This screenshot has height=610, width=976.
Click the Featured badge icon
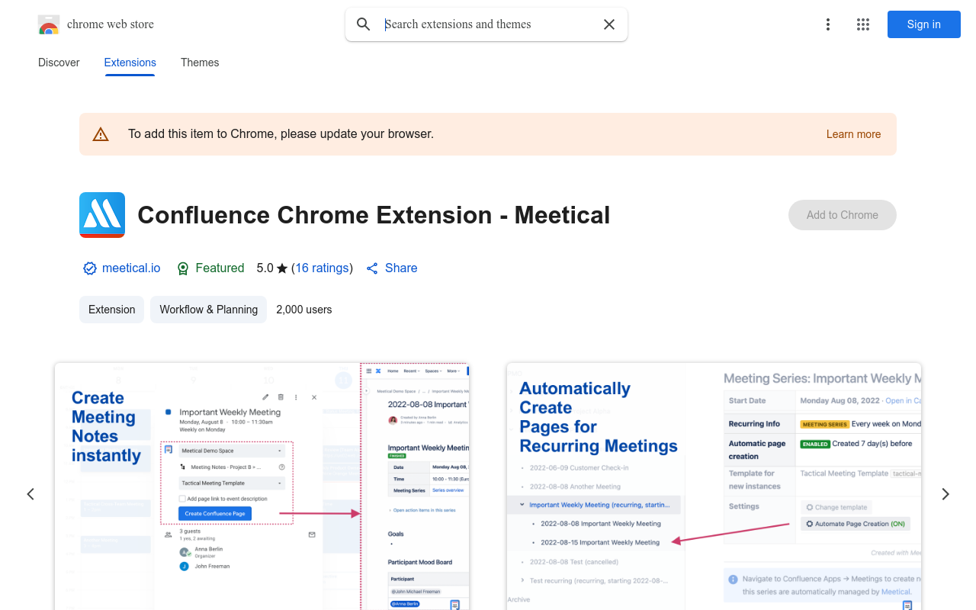click(x=183, y=268)
